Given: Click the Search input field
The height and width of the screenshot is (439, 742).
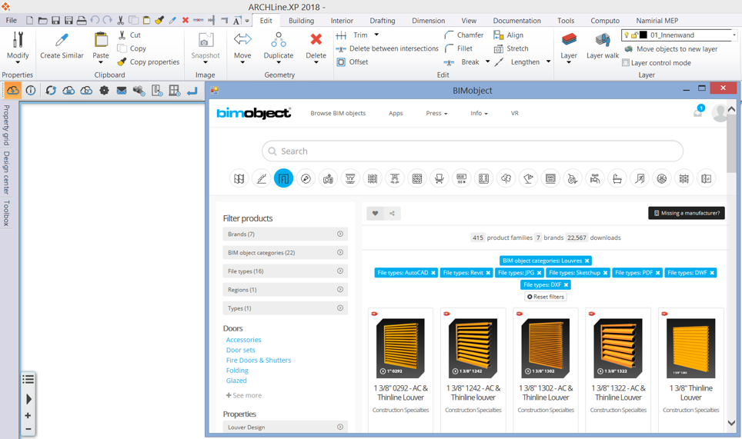Looking at the screenshot, I should coord(473,151).
